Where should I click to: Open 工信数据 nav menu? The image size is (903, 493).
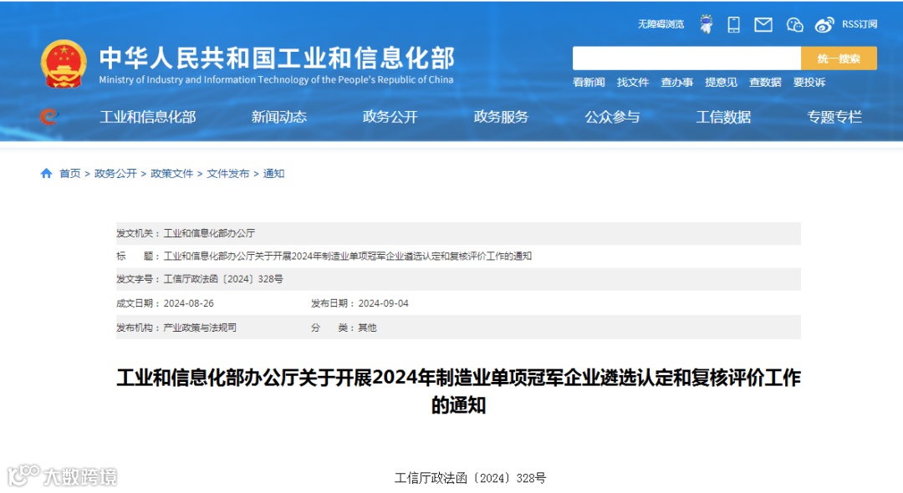[x=723, y=117]
